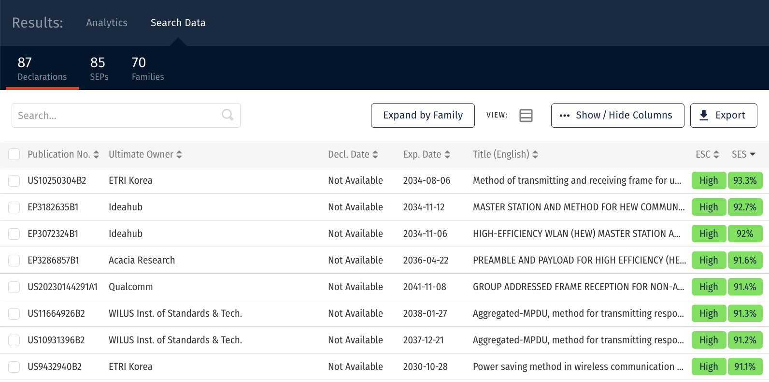Click the 92.7% SES badge
The height and width of the screenshot is (382, 769).
745,207
